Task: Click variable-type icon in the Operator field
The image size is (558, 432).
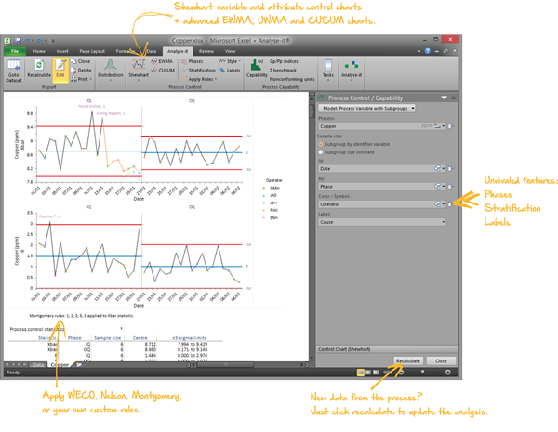Action: [437, 204]
